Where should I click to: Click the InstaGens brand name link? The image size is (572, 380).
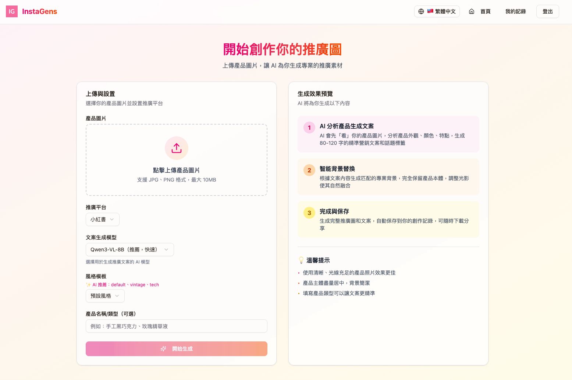pyautogui.click(x=39, y=11)
